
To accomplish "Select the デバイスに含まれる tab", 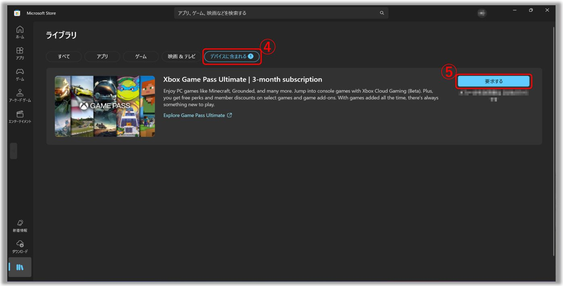I will 232,56.
